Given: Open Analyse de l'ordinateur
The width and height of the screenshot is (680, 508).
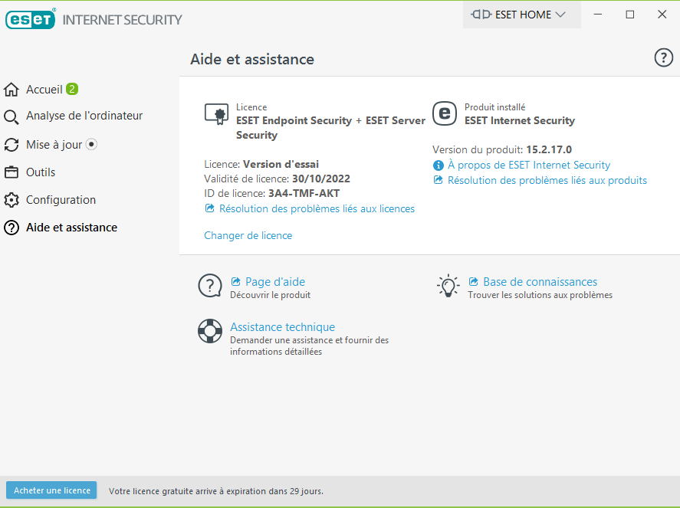Looking at the screenshot, I should [x=84, y=116].
